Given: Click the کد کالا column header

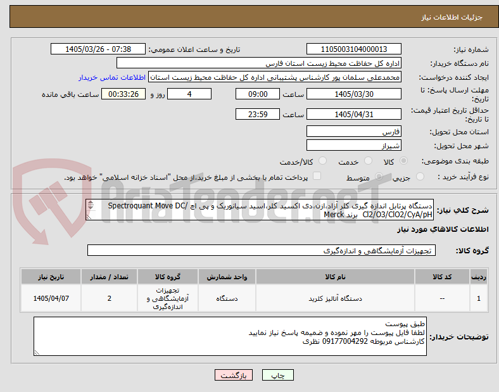Looking at the screenshot, I should click(442, 277).
